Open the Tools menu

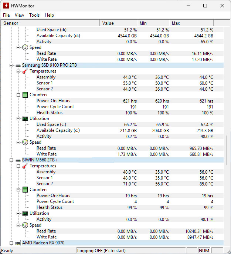pyautogui.click(x=34, y=15)
